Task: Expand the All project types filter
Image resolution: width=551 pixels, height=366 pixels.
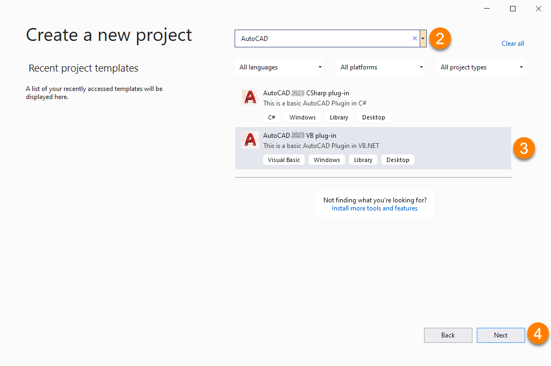Action: 482,67
